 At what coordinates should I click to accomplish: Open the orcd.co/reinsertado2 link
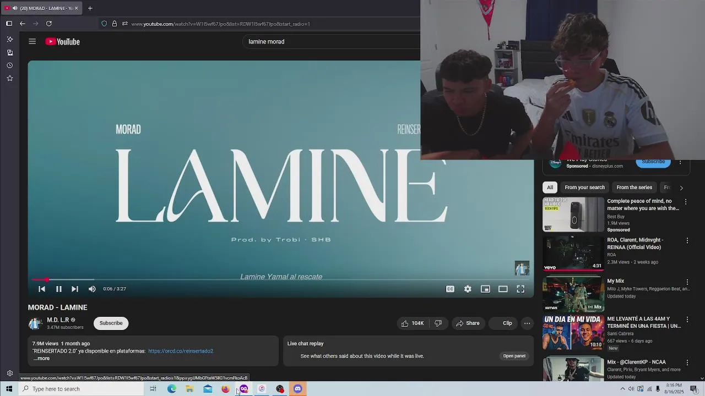181,351
